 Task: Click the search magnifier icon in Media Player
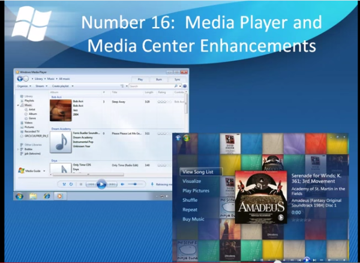point(176,86)
